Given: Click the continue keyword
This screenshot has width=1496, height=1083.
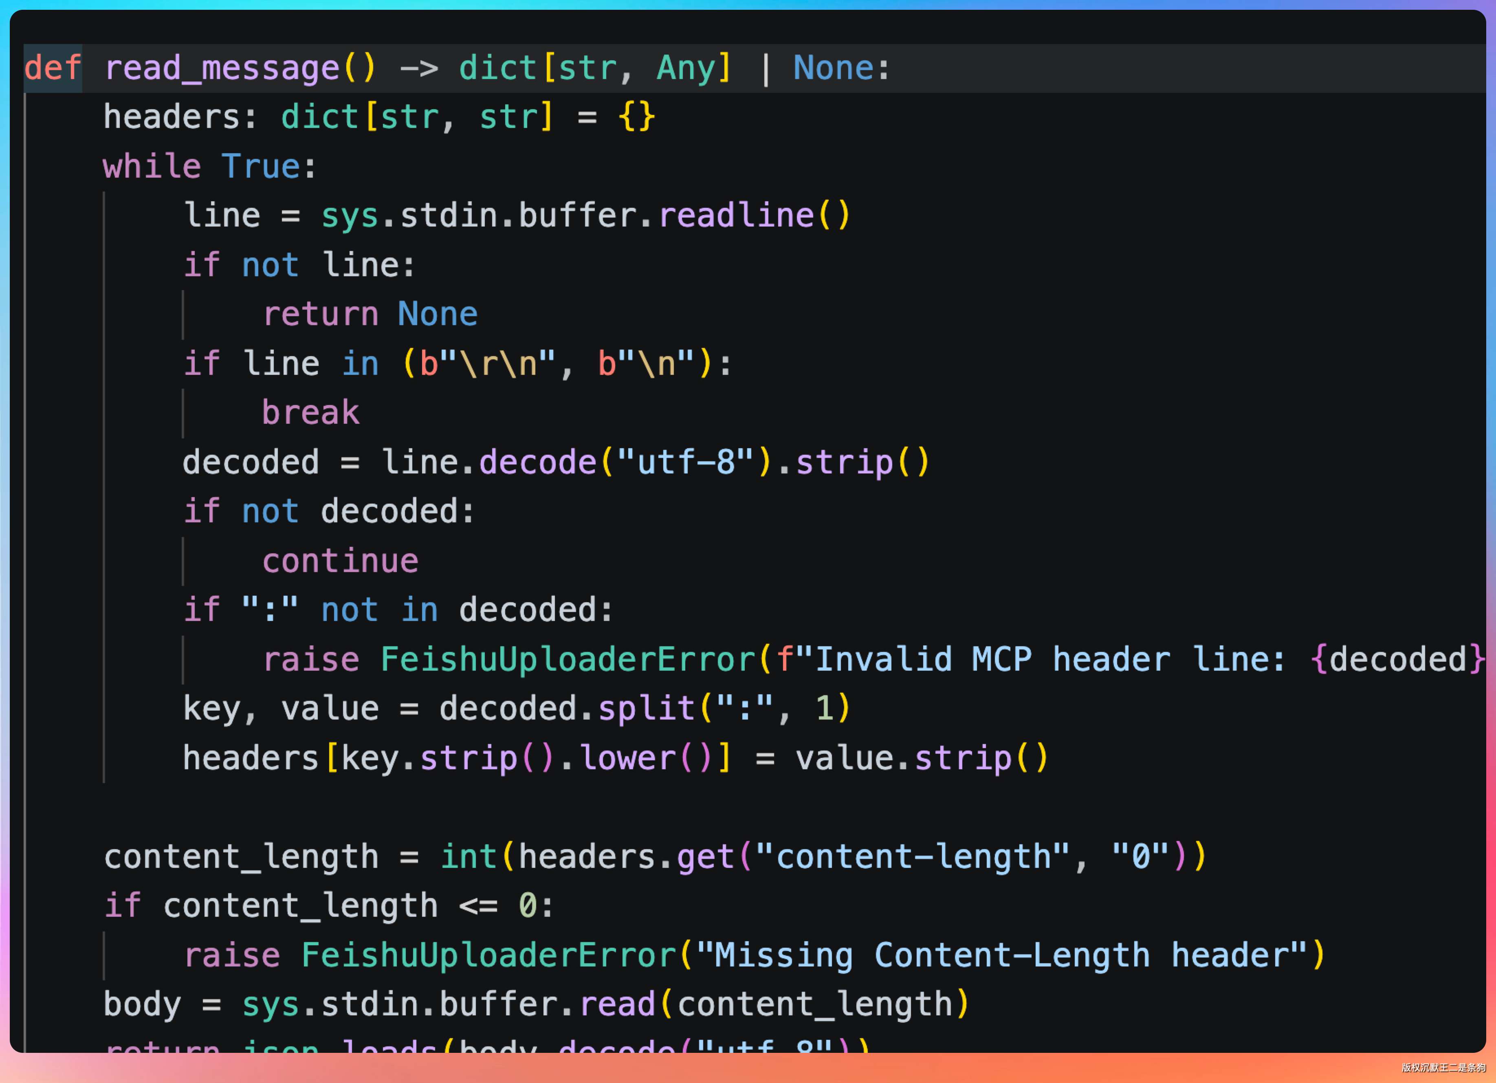Looking at the screenshot, I should (x=340, y=561).
